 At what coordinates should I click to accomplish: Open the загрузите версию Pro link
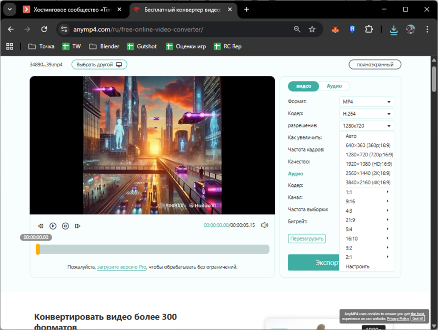pyautogui.click(x=121, y=267)
